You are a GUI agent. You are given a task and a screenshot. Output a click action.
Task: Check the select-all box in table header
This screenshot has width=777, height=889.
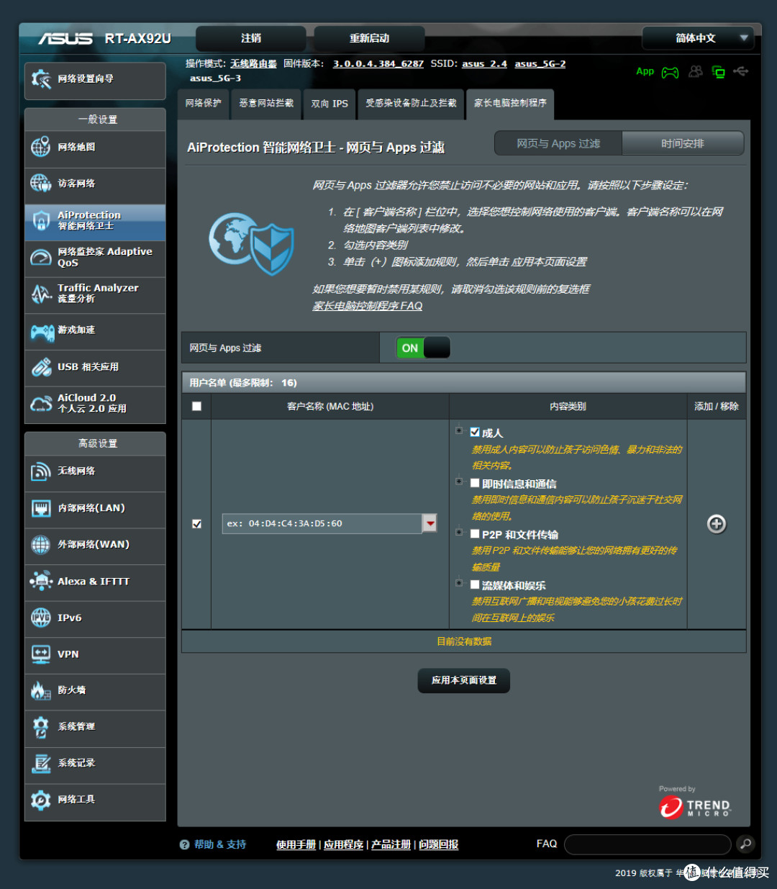(196, 407)
